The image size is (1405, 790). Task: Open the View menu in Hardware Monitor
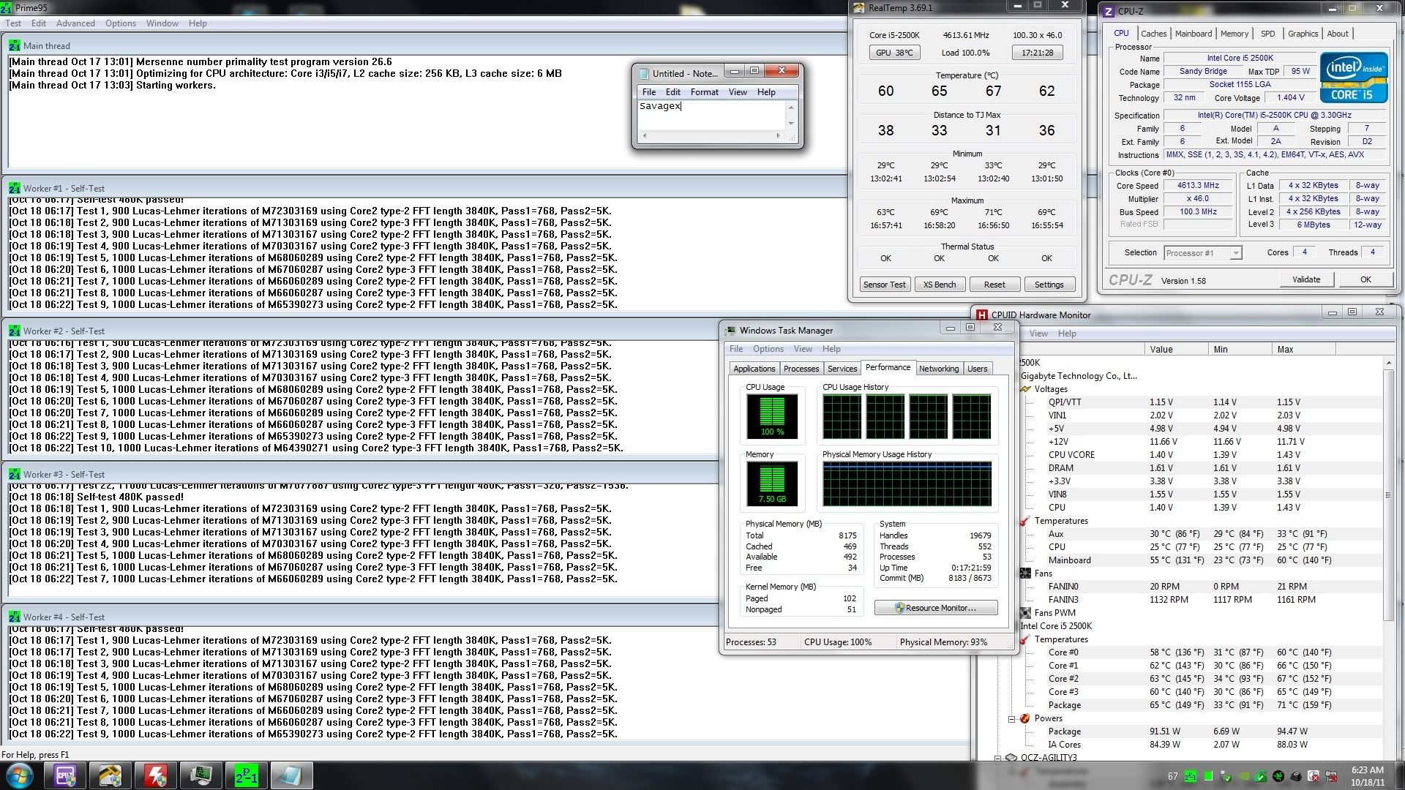(1038, 334)
